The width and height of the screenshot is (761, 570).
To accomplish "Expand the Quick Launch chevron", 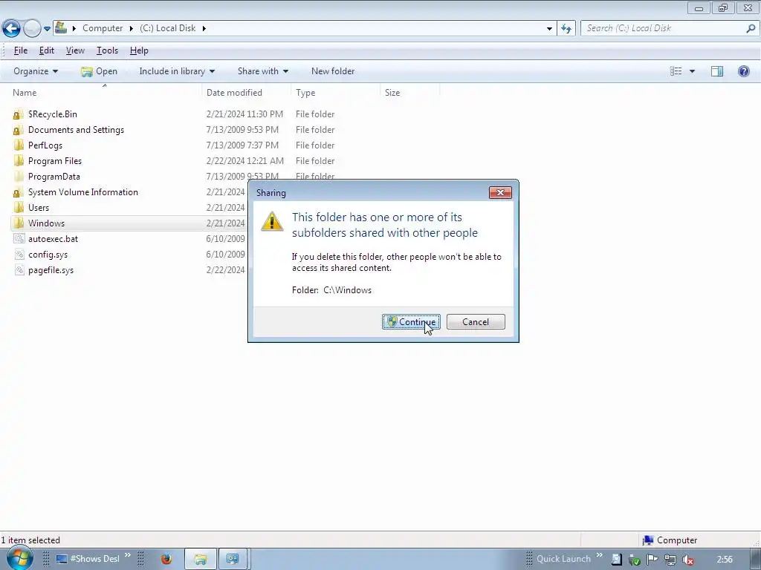I will click(600, 555).
